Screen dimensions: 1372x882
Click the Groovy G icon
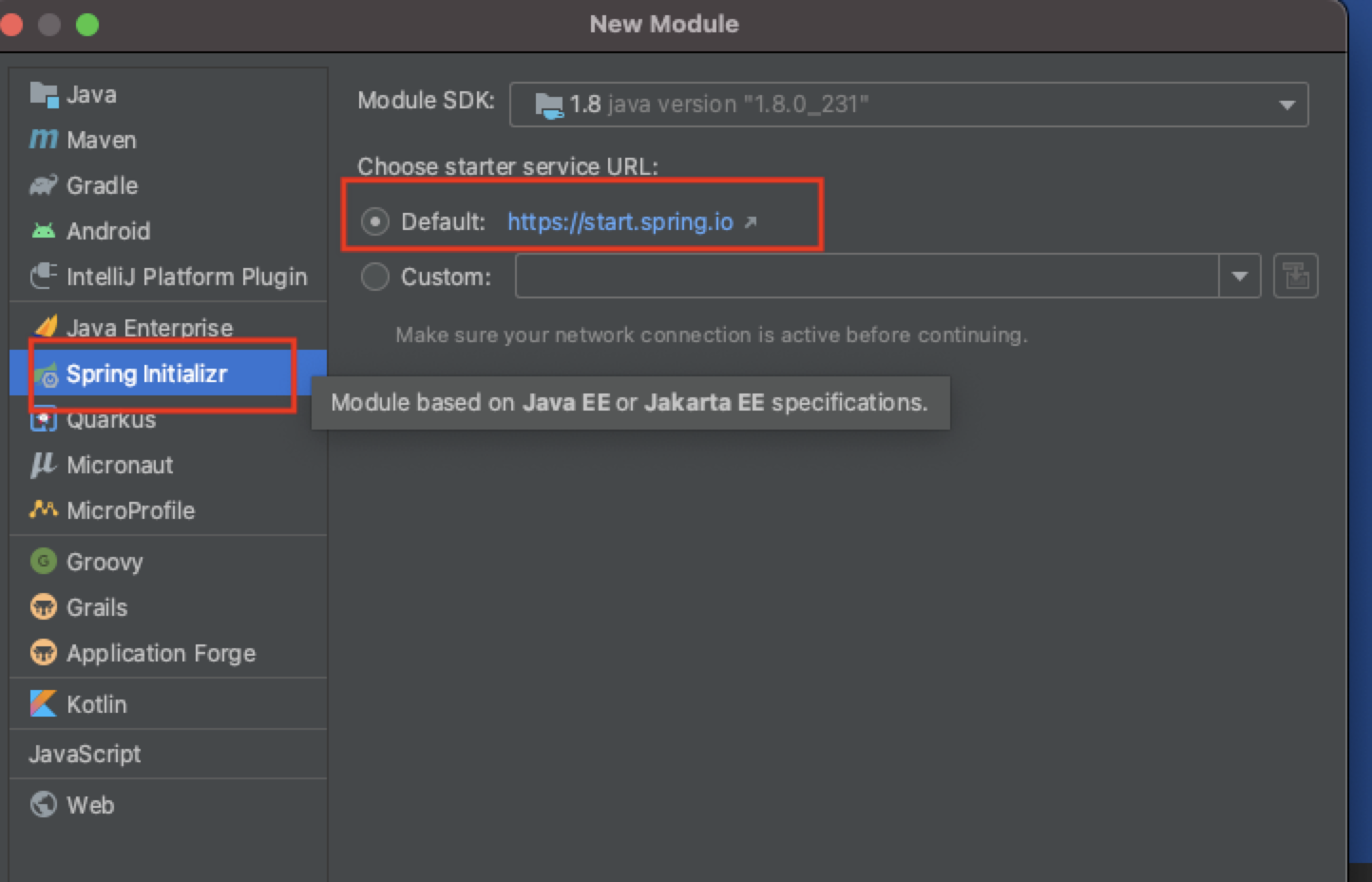click(44, 562)
